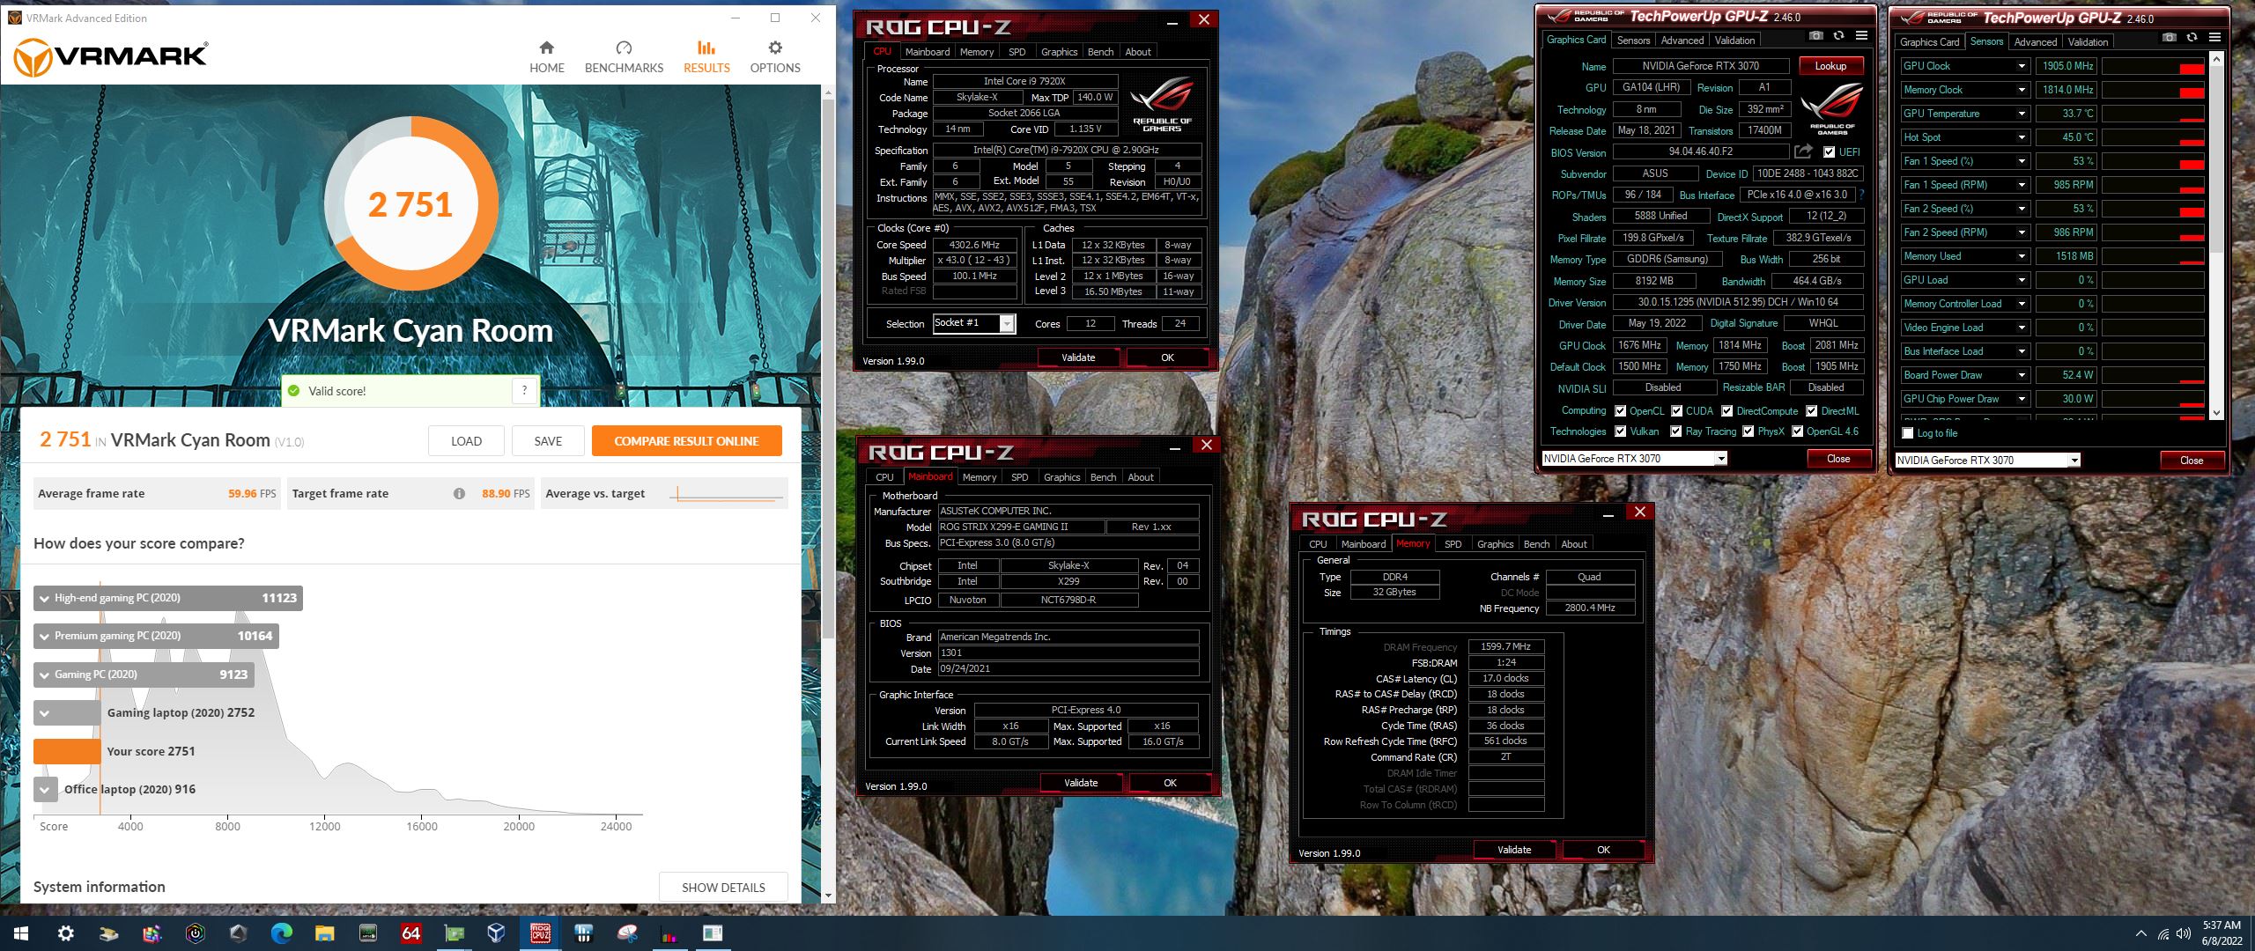The height and width of the screenshot is (951, 2255).
Task: Open Advanced tab in GPU-Z Sensors window
Action: click(x=2035, y=42)
